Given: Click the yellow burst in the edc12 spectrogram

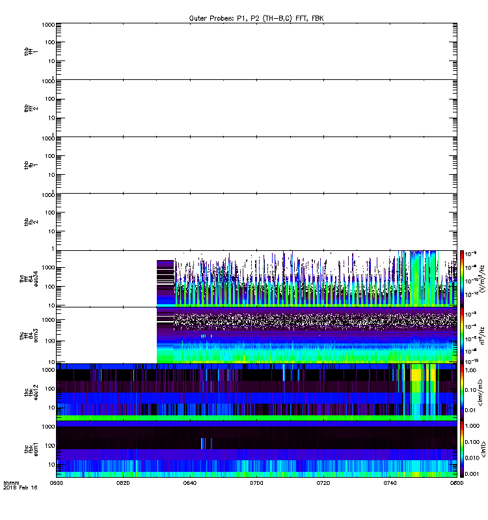Looking at the screenshot, I should pyautogui.click(x=416, y=375).
